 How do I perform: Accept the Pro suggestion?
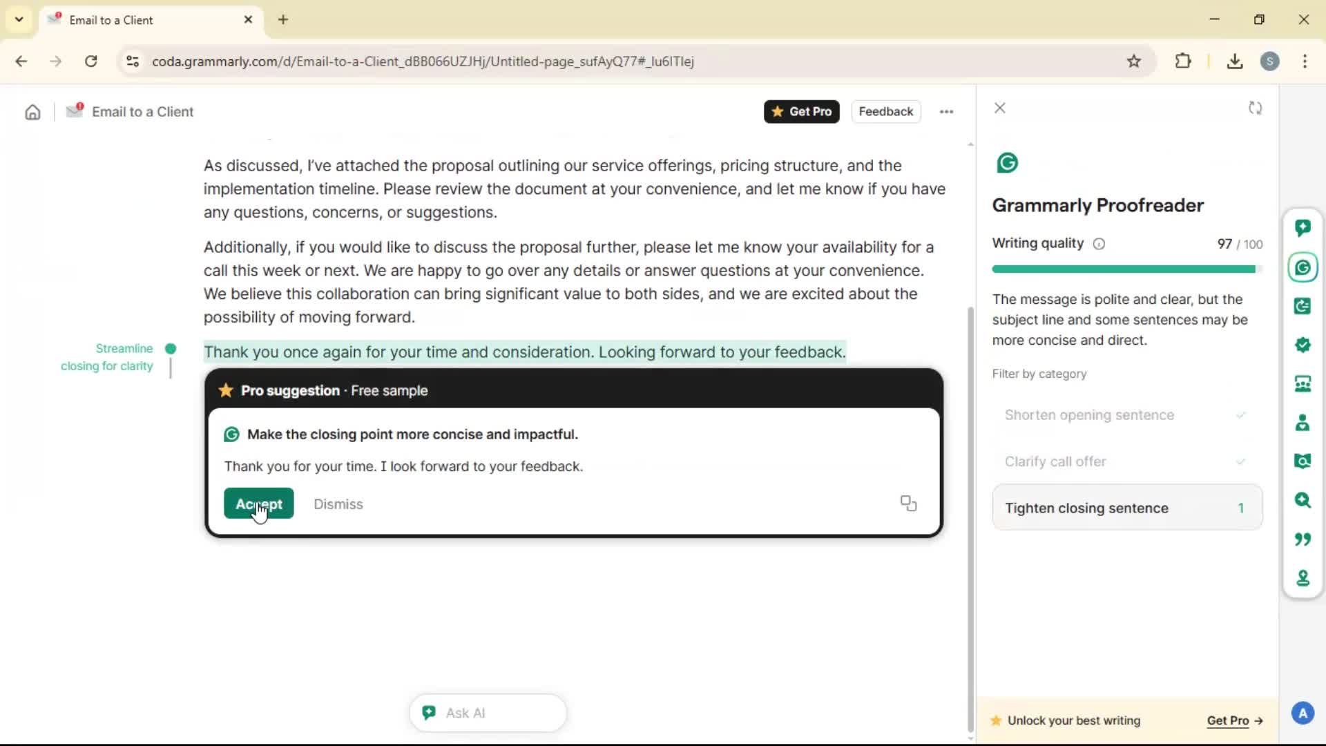[x=258, y=504]
